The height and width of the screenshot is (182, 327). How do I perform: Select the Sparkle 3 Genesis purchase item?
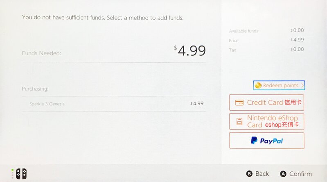pyautogui.click(x=47, y=104)
